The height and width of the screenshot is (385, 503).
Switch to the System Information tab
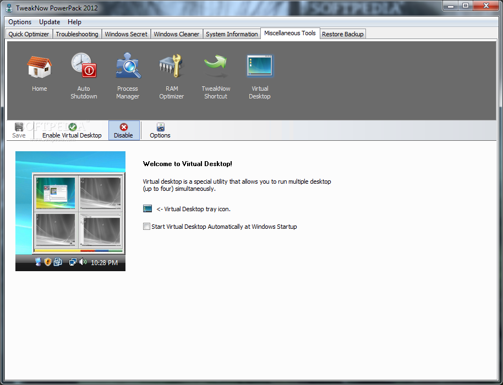click(232, 34)
